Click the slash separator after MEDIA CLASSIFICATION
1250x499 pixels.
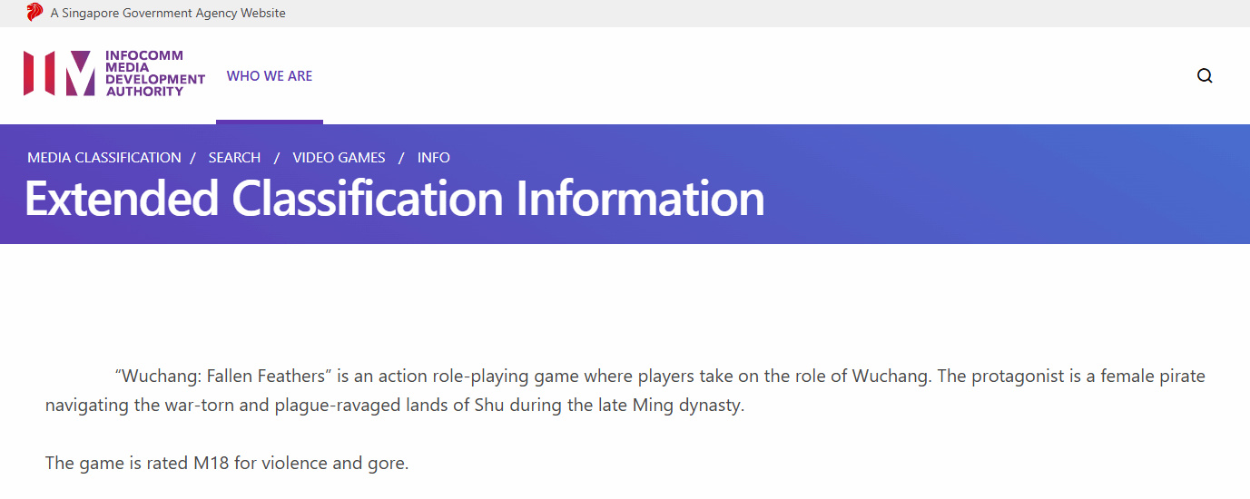(x=193, y=158)
